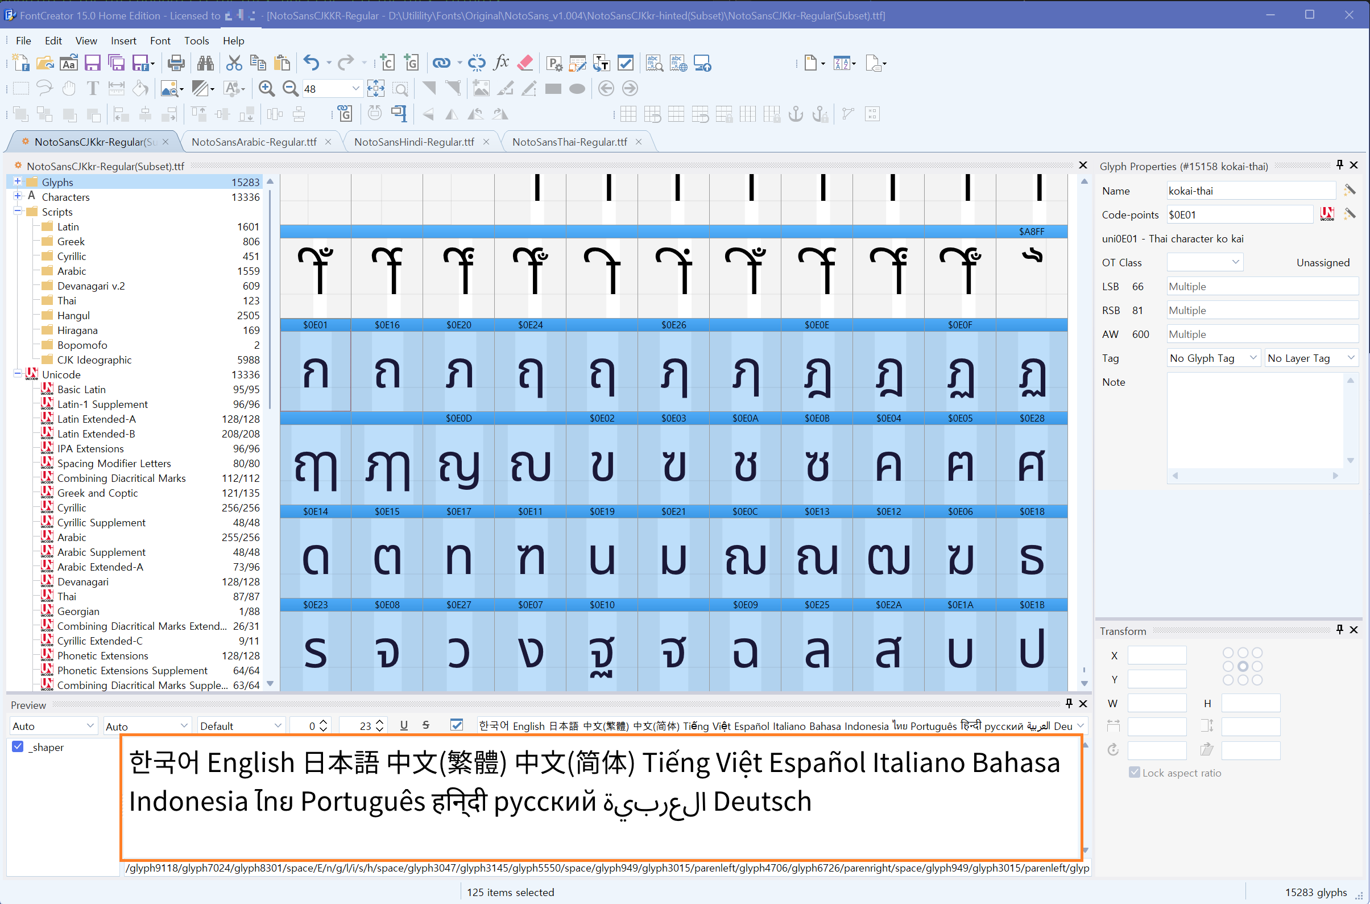Image resolution: width=1370 pixels, height=904 pixels.
Task: Click the Undo arrow icon
Action: [x=311, y=63]
